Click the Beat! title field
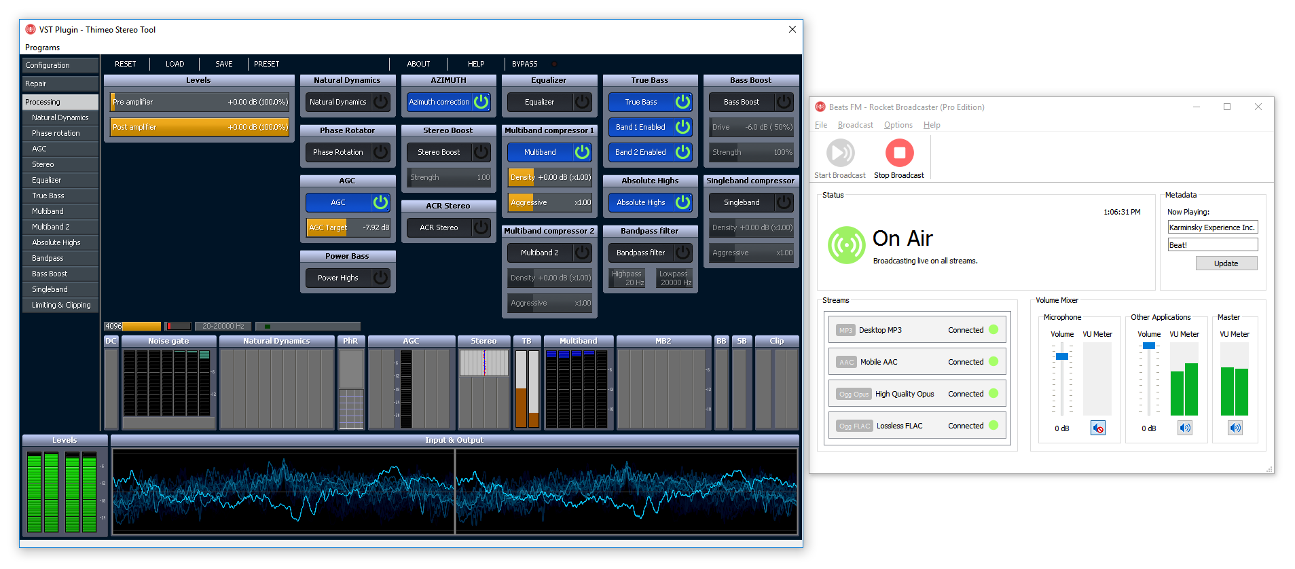Screen dimensions: 1295x569 [x=1212, y=245]
